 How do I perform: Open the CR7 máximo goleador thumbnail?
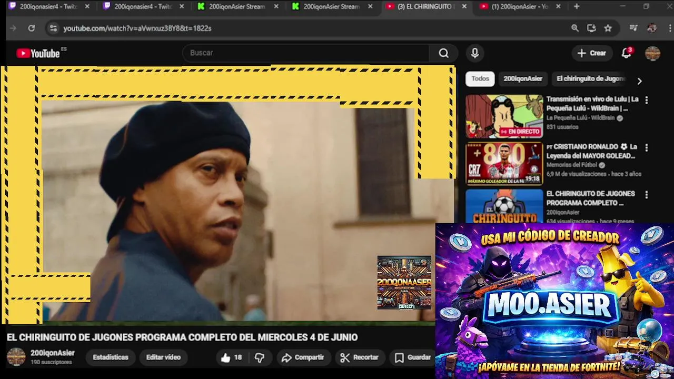504,164
